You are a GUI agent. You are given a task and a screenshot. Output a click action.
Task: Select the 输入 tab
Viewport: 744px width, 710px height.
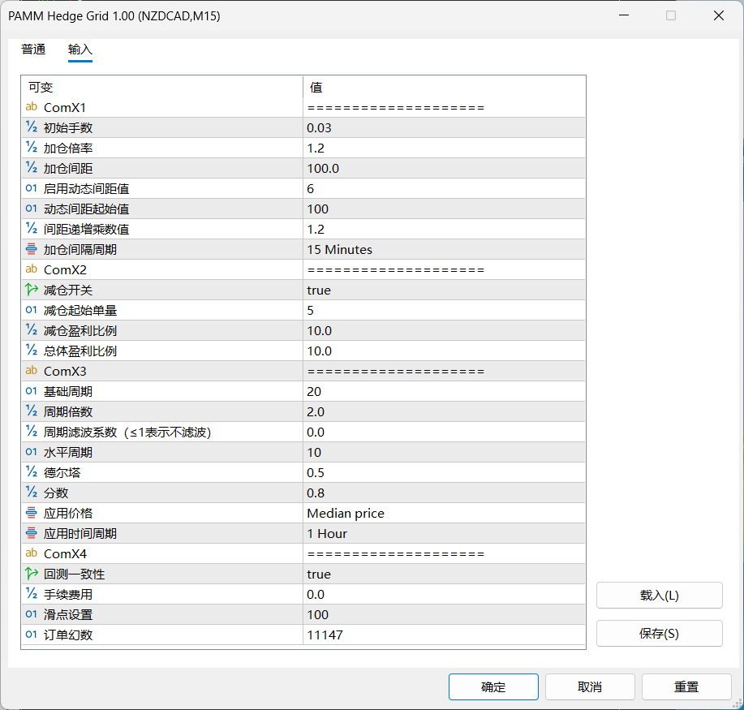click(x=80, y=49)
